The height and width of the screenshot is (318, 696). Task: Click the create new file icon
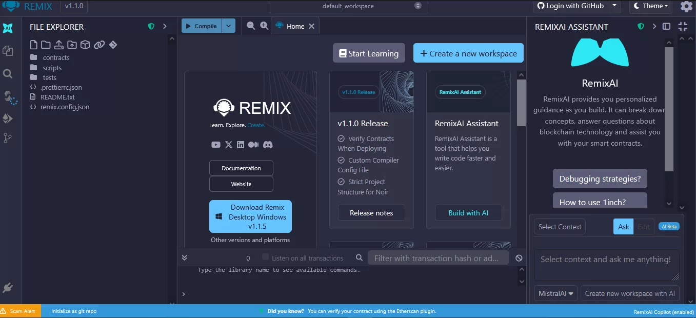[x=33, y=45]
